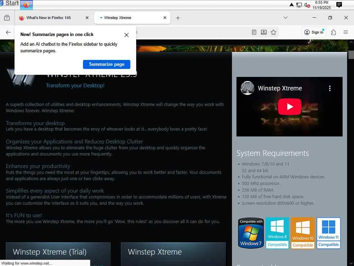Click 'Transforms your desktop' heading
The height and width of the screenshot is (266, 354).
coord(35,123)
